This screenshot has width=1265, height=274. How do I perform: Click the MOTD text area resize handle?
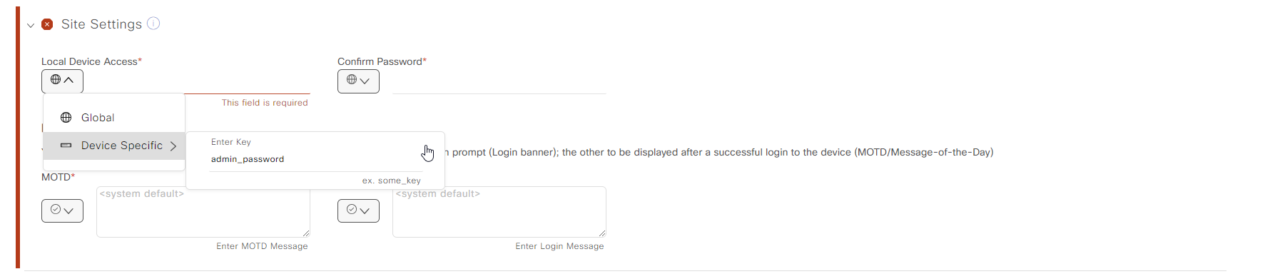[x=306, y=233]
